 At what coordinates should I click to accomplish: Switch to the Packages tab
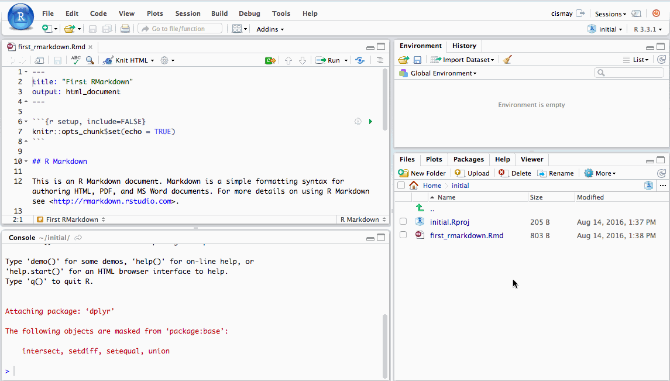(x=468, y=159)
